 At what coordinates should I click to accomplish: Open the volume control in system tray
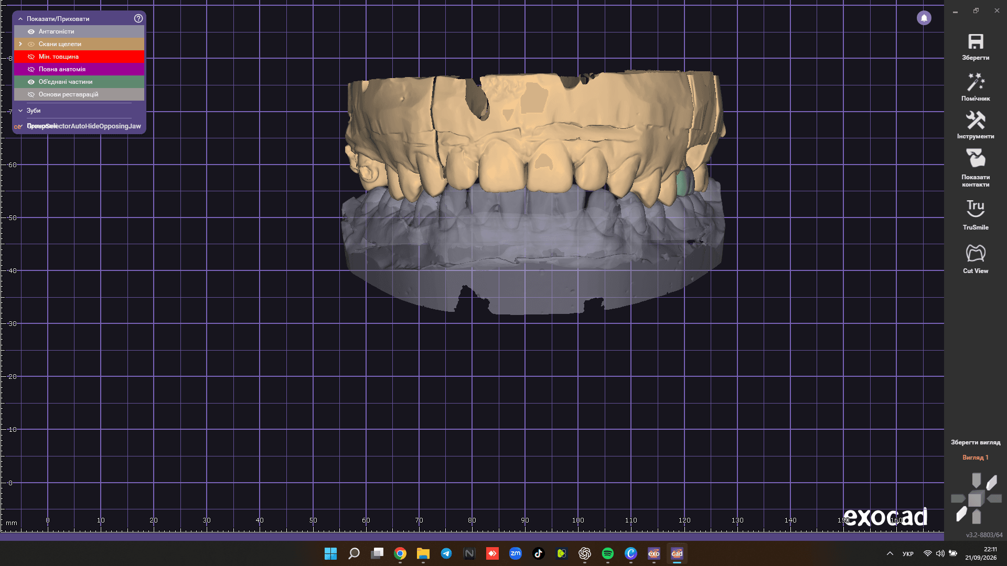coord(940,553)
